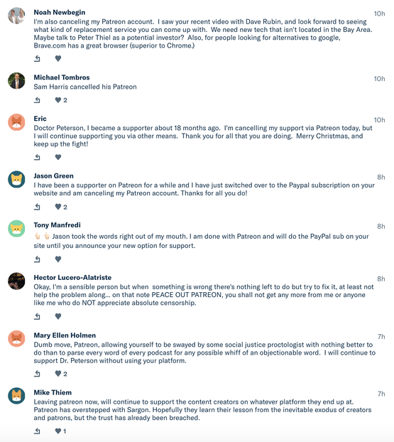
Task: Reply to Eric's comment
Action: point(37,157)
